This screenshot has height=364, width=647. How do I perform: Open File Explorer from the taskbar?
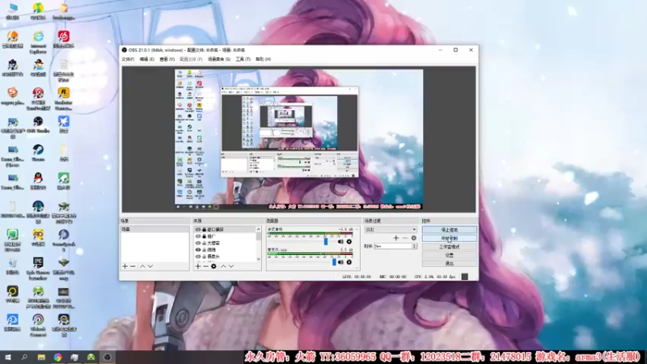tap(41, 358)
